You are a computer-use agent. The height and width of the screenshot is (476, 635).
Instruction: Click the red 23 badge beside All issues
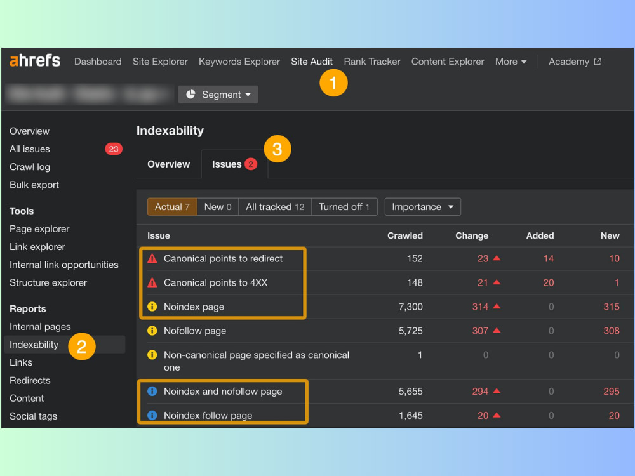pos(114,149)
